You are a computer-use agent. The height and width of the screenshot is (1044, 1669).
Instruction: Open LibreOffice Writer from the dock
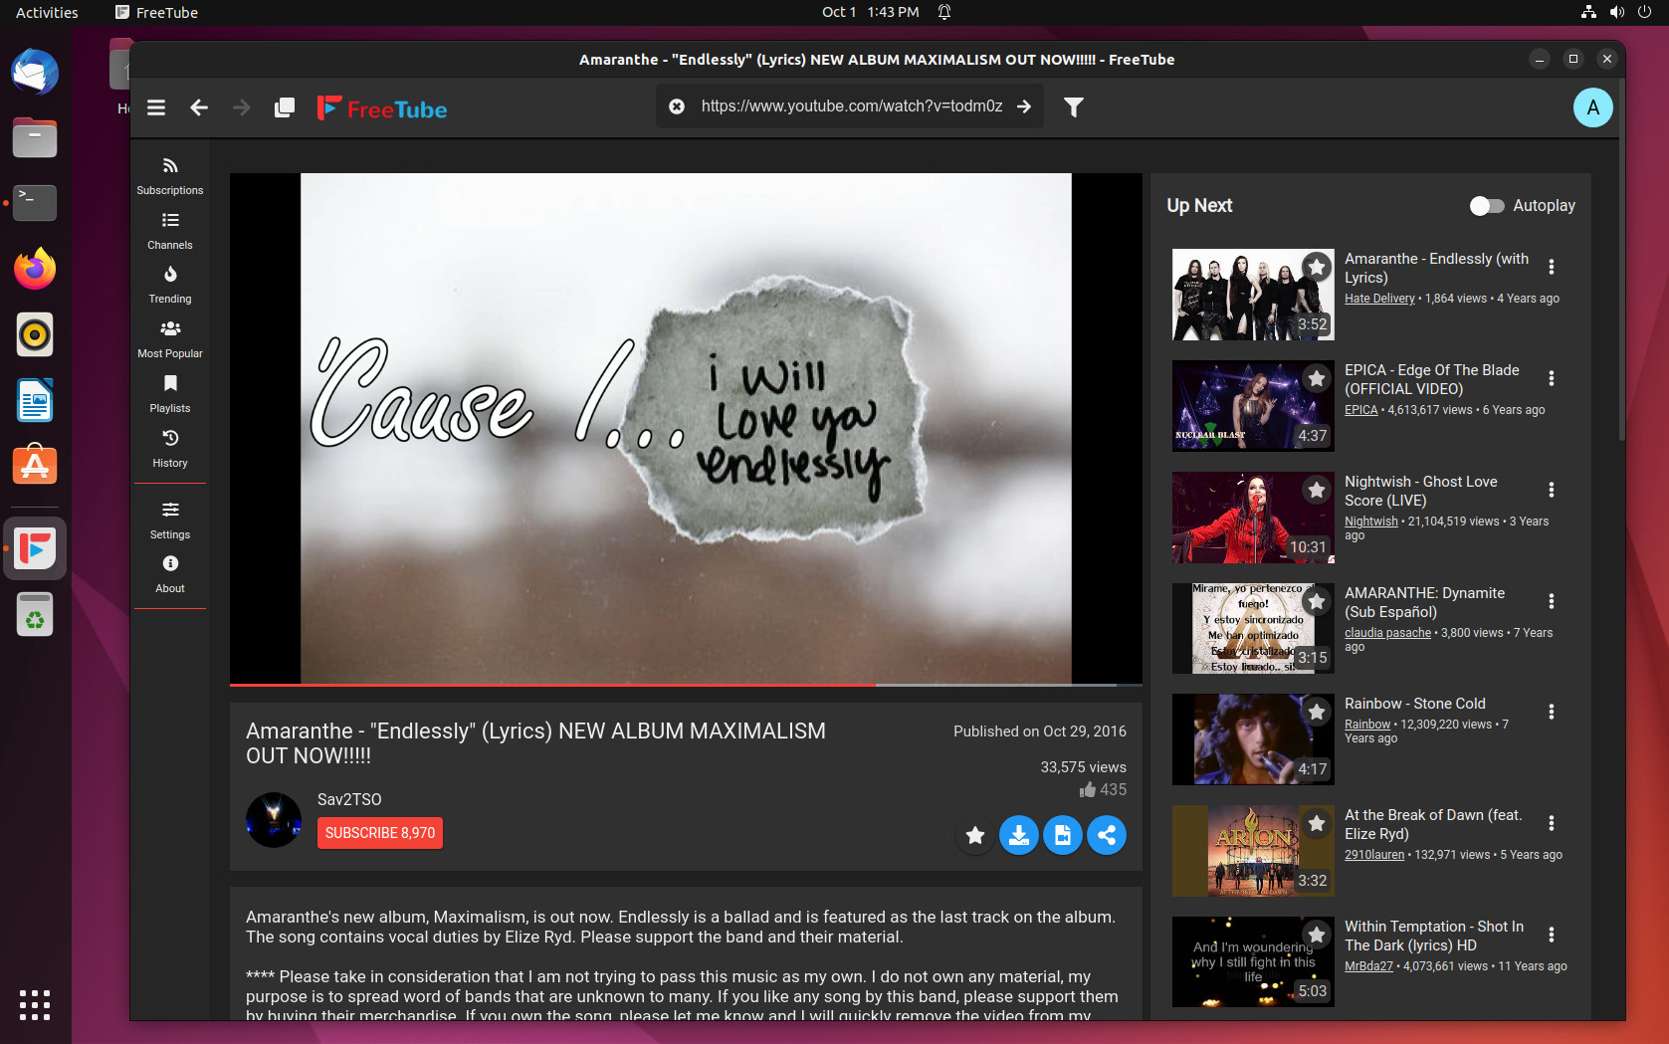click(35, 401)
